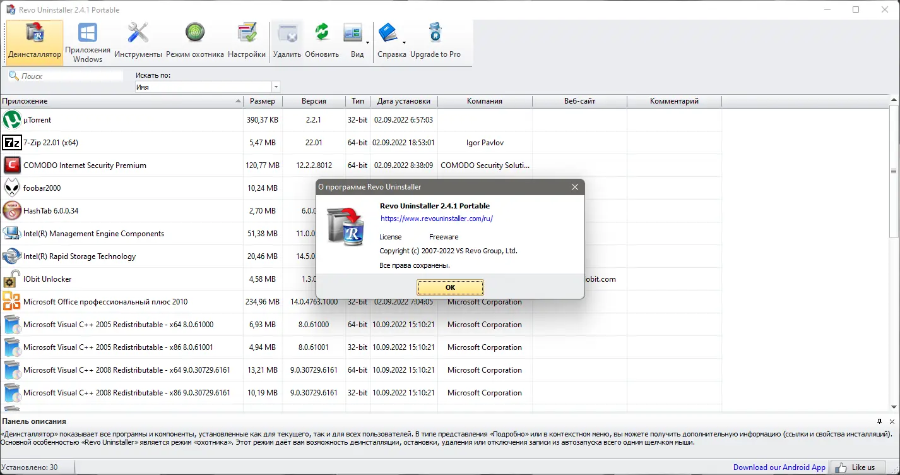This screenshot has height=475, width=900.
Task: Click the Upgrade to Pro toolbar icon
Action: (435, 42)
